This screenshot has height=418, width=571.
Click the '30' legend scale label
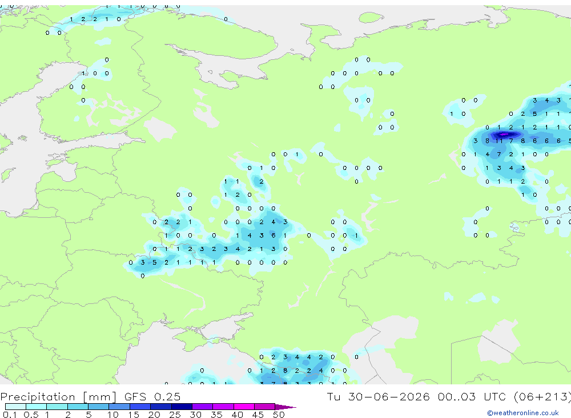pyautogui.click(x=196, y=415)
